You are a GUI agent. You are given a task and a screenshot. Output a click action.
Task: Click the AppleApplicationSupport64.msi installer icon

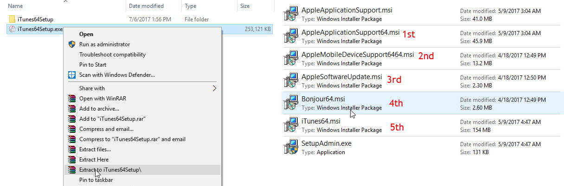click(291, 36)
